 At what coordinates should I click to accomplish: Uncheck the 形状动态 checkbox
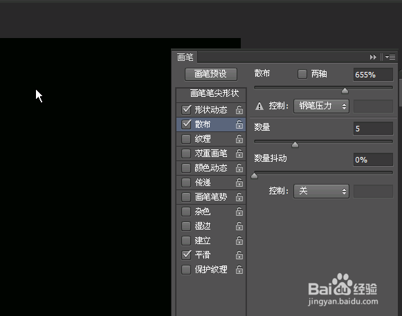click(186, 110)
